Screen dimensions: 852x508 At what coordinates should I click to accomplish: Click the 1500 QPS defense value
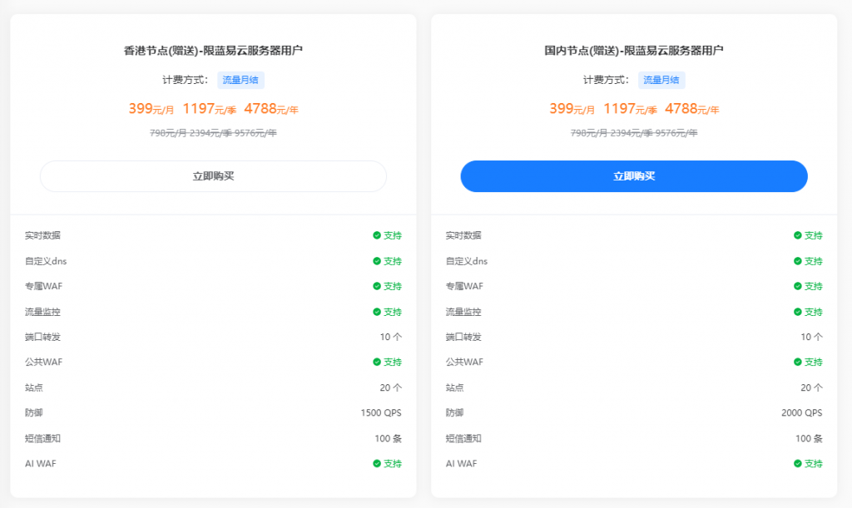tap(381, 413)
